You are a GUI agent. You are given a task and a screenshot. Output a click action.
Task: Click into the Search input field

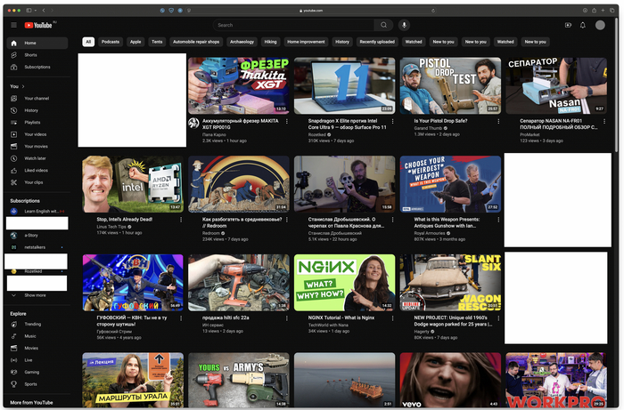pyautogui.click(x=294, y=25)
